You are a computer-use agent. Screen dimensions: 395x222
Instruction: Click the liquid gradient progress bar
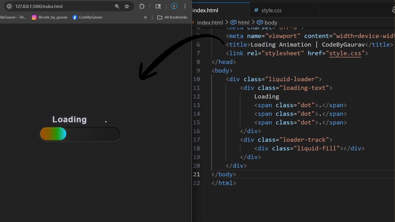(x=53, y=134)
